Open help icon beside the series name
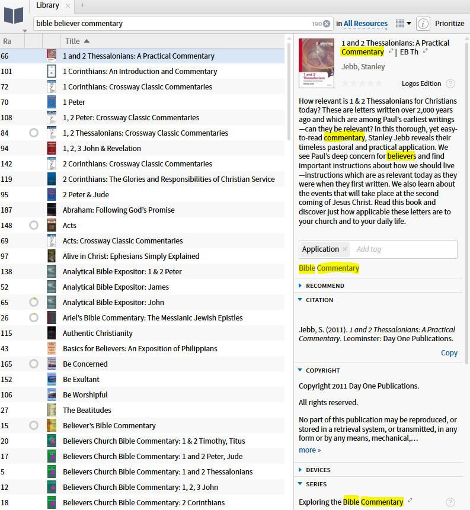This screenshot has width=470, height=510. tap(450, 502)
